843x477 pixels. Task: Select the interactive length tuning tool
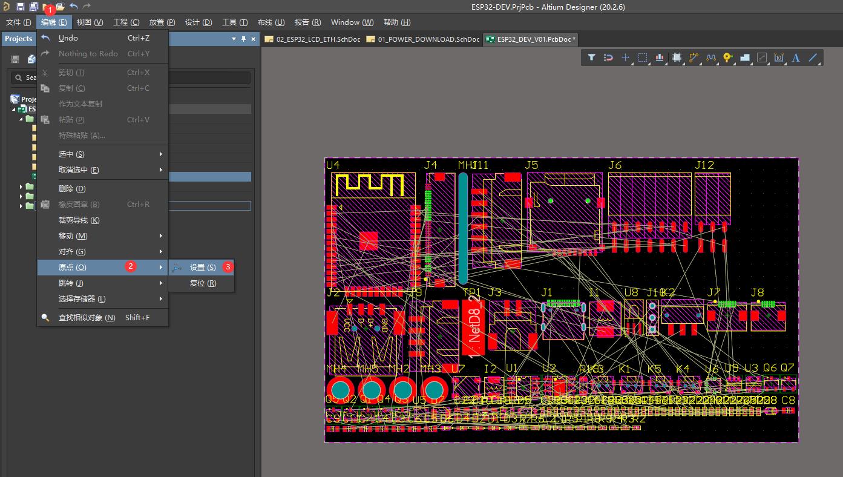710,58
